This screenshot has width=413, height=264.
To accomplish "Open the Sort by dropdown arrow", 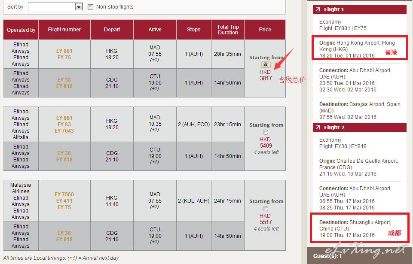I will click(x=79, y=7).
